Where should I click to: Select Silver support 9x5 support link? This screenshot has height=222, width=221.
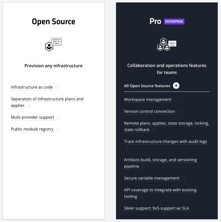click(x=157, y=208)
